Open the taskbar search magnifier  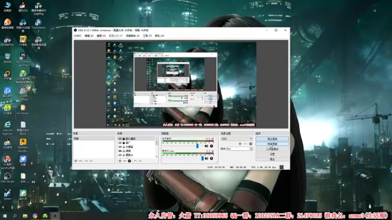[15, 216]
